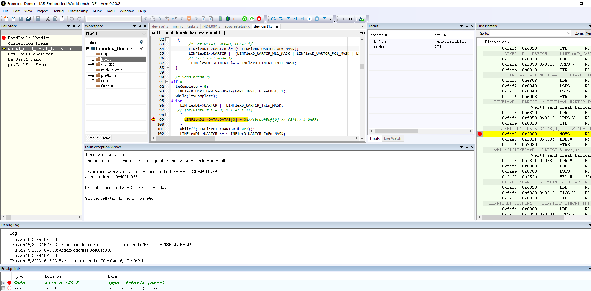Open the Disassembly Go to dropdown
The width and height of the screenshot is (591, 291).
568,33
